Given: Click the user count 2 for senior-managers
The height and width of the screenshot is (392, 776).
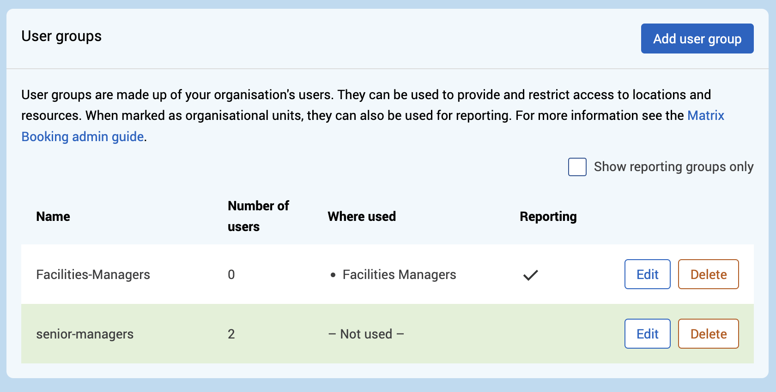Looking at the screenshot, I should point(231,334).
